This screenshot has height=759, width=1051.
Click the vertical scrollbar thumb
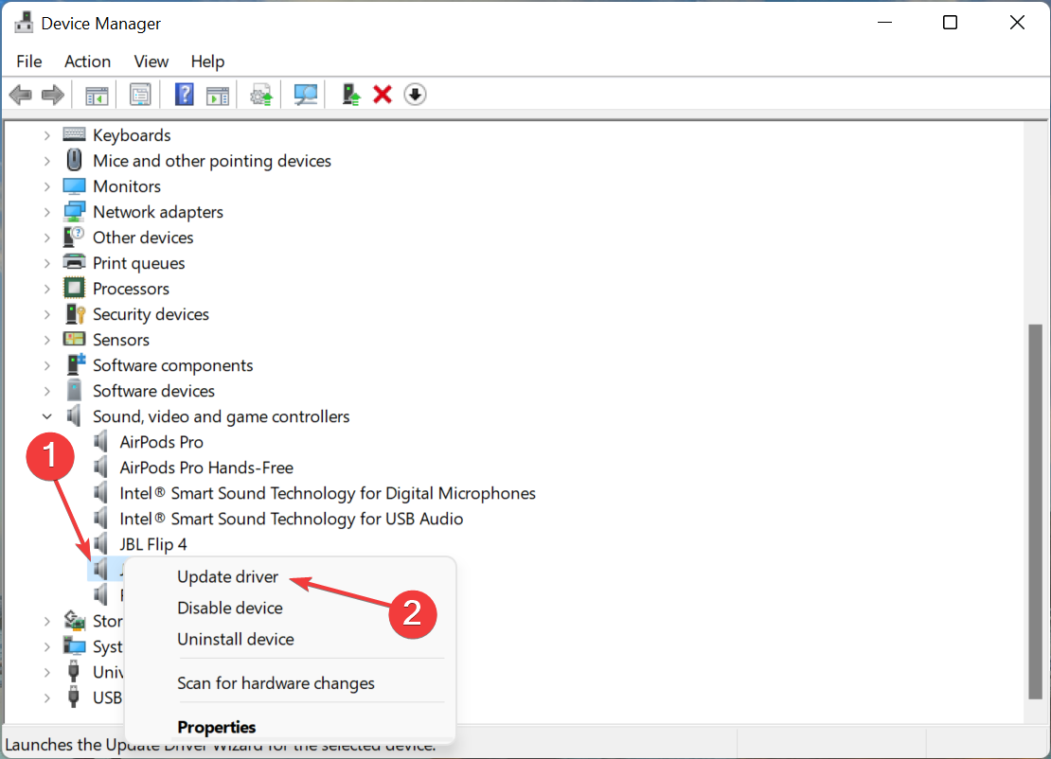pyautogui.click(x=1036, y=512)
